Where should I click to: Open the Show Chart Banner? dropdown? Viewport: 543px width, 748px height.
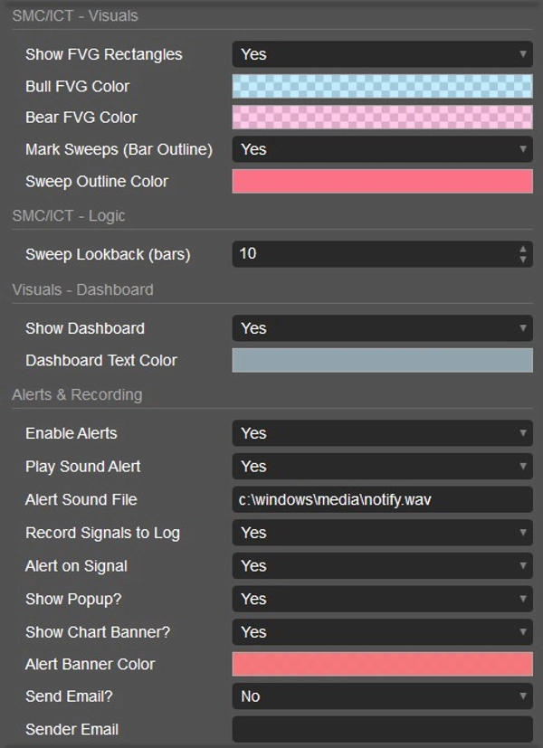click(x=380, y=632)
